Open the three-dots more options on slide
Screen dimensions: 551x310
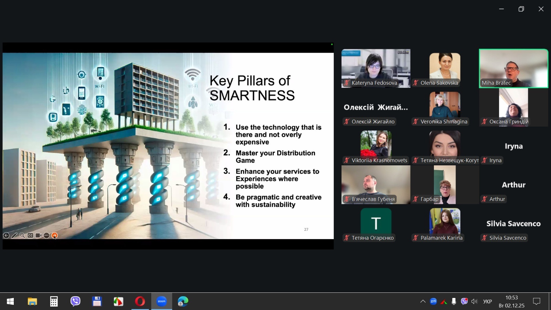pos(46,236)
